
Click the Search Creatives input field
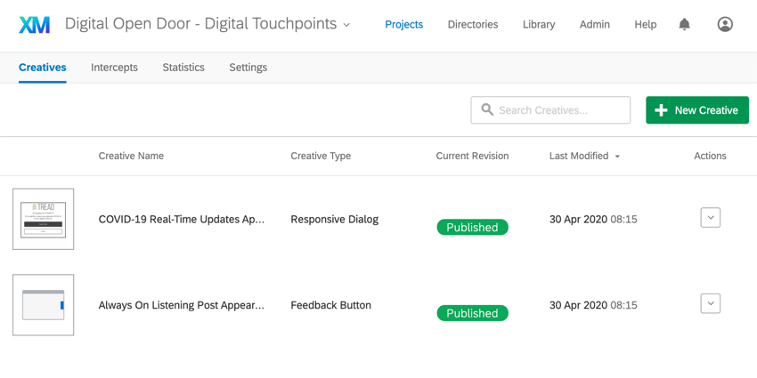coord(559,110)
